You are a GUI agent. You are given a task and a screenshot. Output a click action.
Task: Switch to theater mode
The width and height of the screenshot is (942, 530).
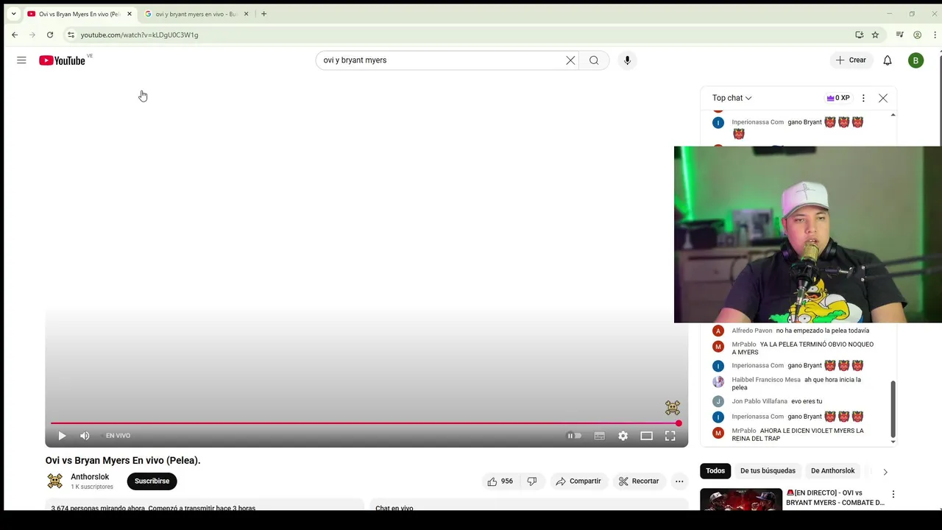(x=646, y=436)
